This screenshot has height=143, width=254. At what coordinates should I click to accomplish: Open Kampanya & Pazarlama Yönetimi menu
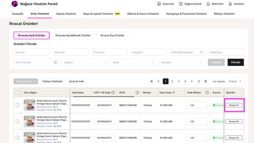[x=186, y=14]
